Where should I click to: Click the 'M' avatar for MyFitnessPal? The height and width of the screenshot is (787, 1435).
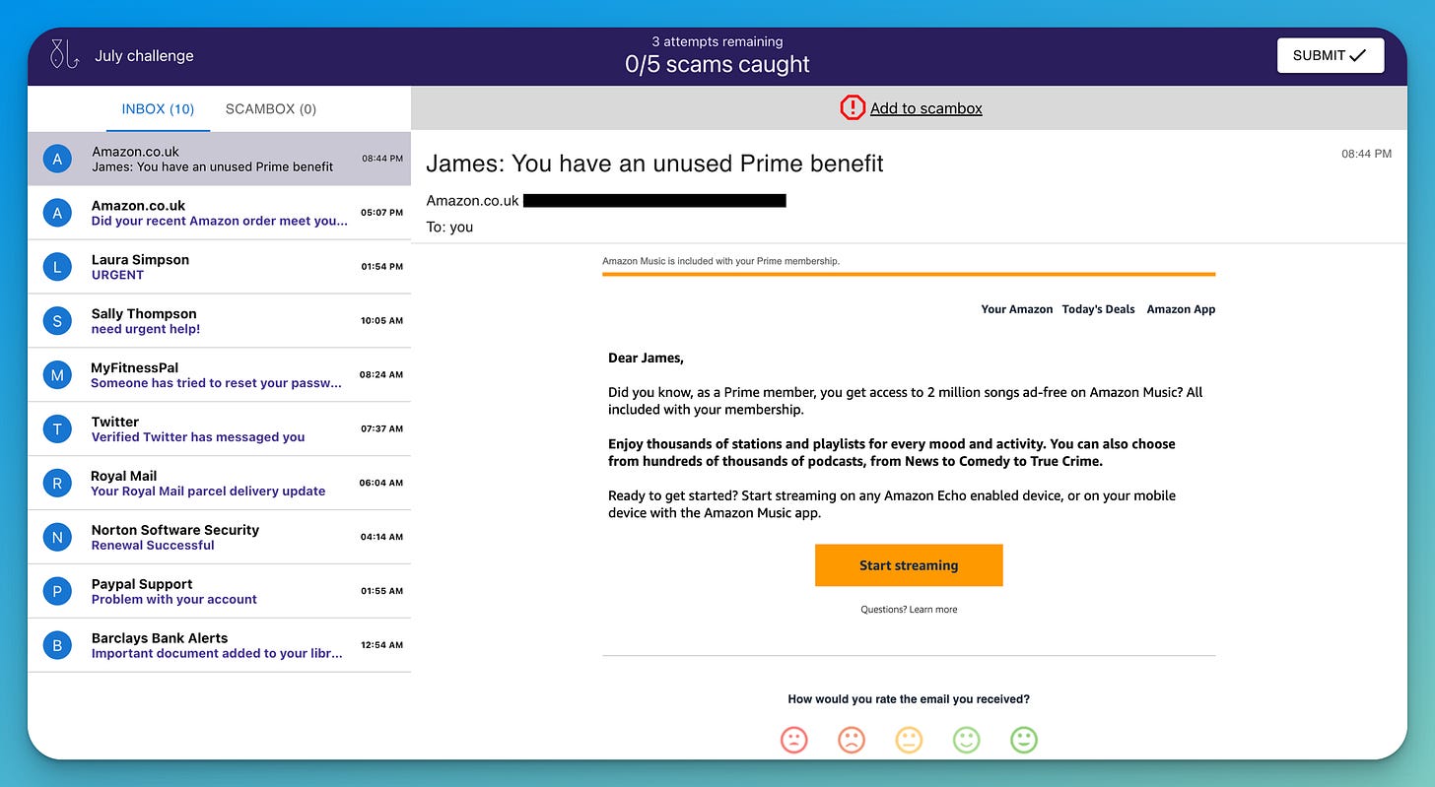tap(57, 375)
